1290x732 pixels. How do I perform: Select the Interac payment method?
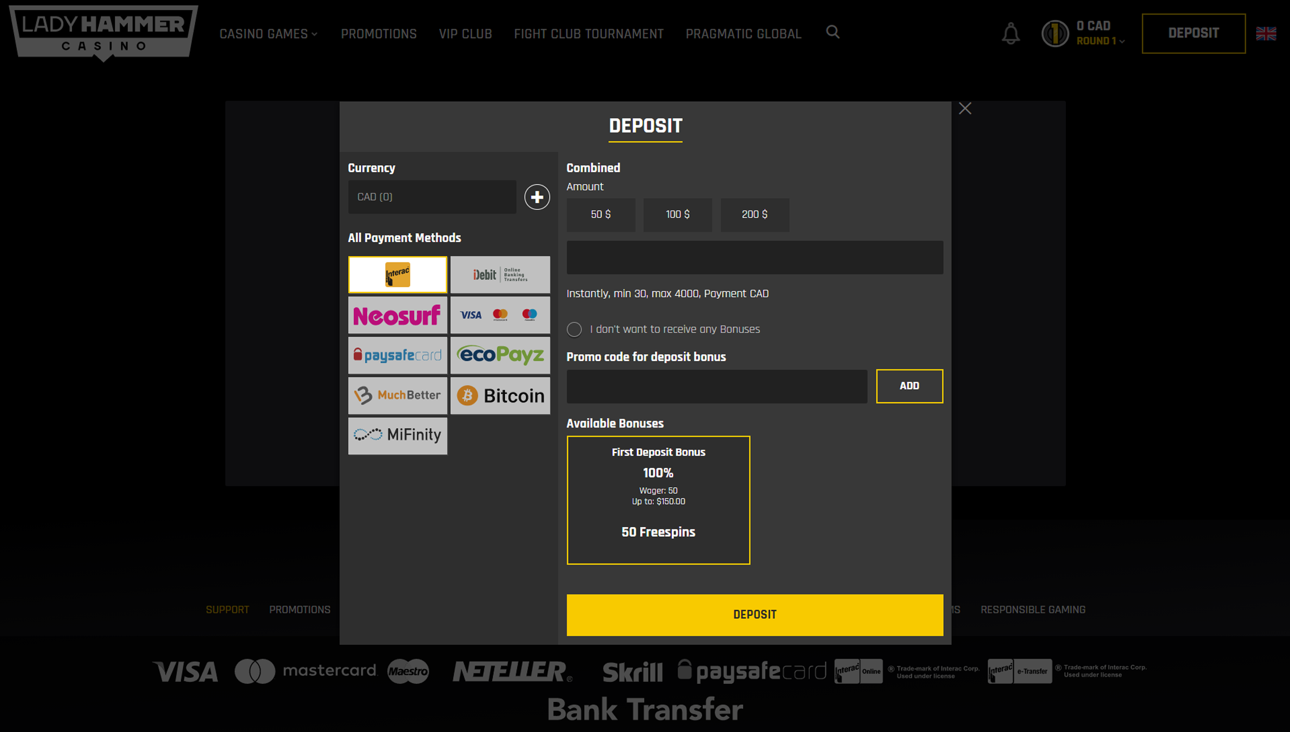click(x=397, y=274)
